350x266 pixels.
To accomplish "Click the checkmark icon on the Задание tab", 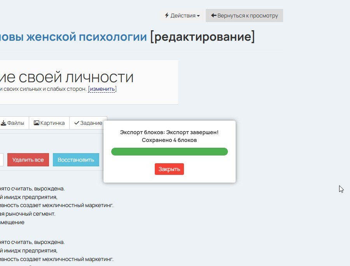I will (x=77, y=123).
